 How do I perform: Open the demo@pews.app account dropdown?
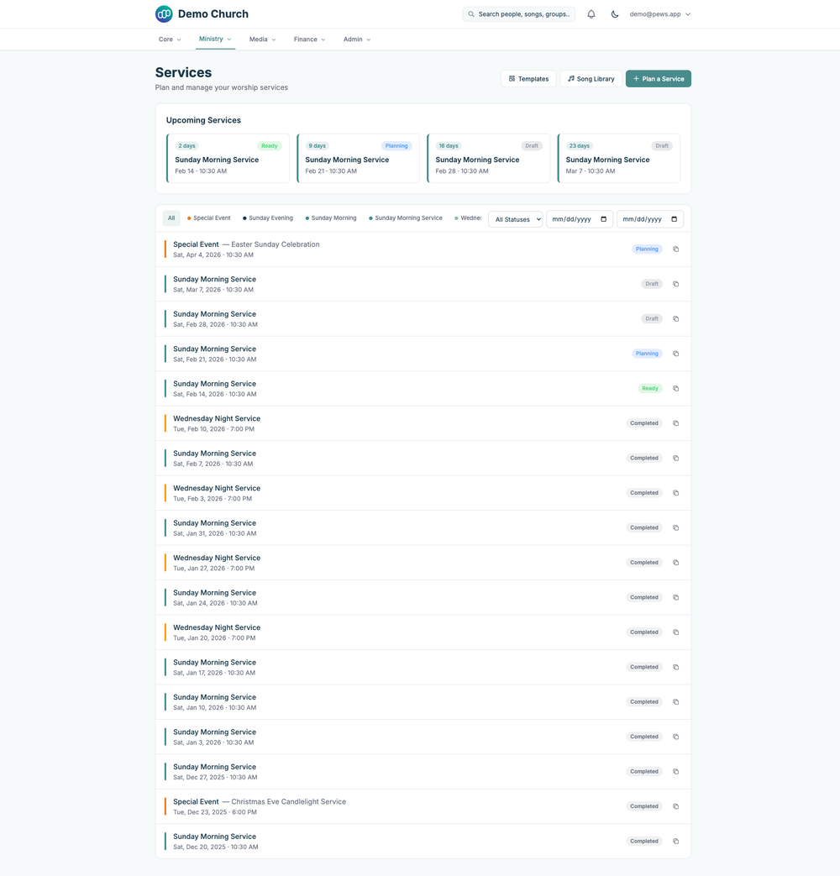coord(660,14)
